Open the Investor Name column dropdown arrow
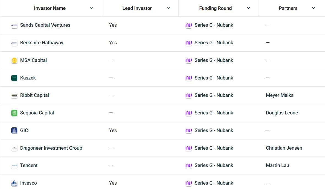Screen dimensions: 325x189 (x=92, y=8)
